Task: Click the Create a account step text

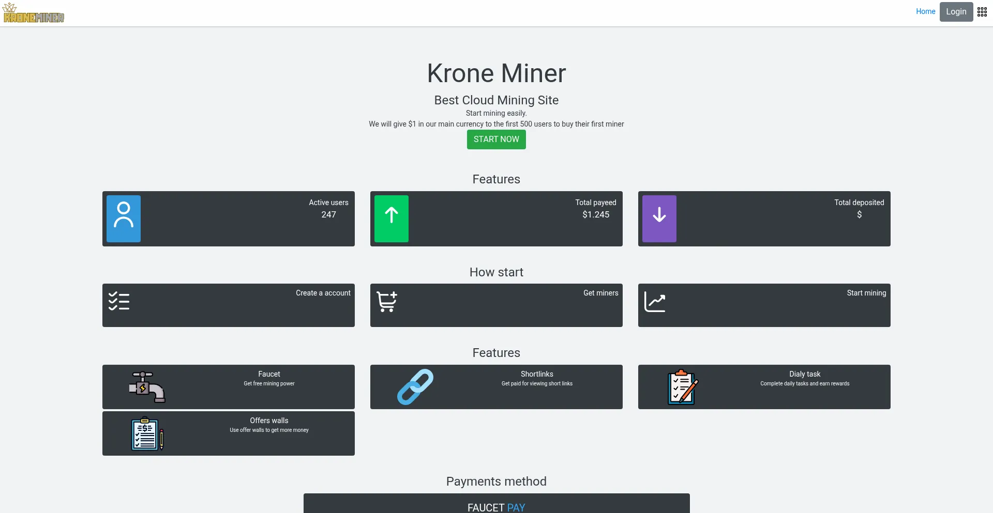Action: [323, 293]
